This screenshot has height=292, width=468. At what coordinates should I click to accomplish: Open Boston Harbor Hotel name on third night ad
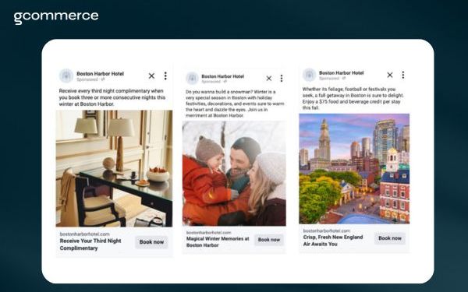tap(100, 74)
